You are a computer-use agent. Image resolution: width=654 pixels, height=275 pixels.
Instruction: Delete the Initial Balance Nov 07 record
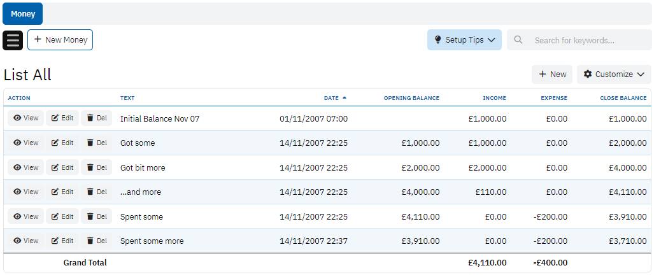[96, 118]
